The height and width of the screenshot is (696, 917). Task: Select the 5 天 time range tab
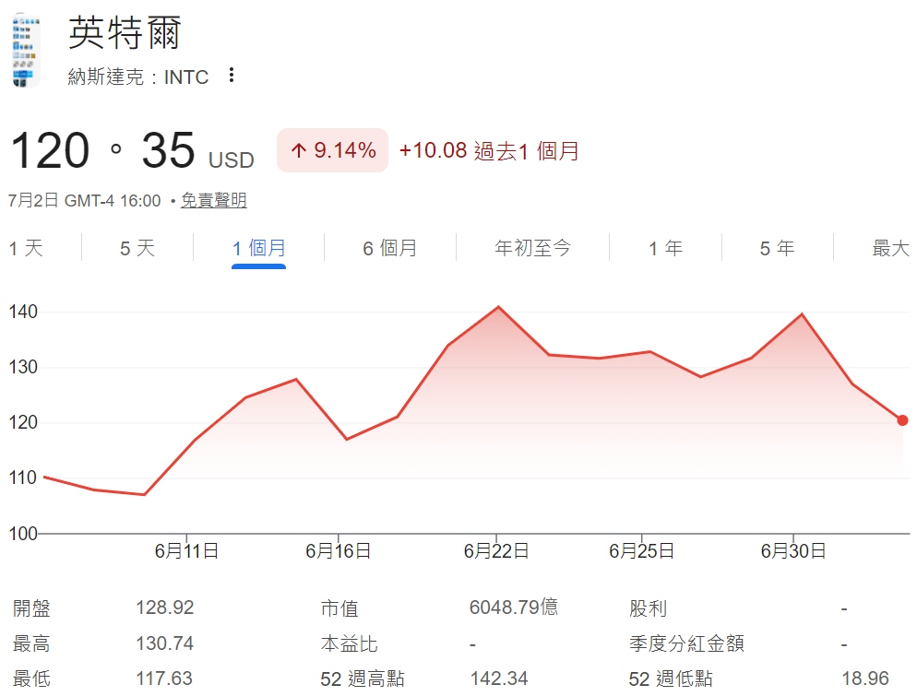tap(137, 248)
